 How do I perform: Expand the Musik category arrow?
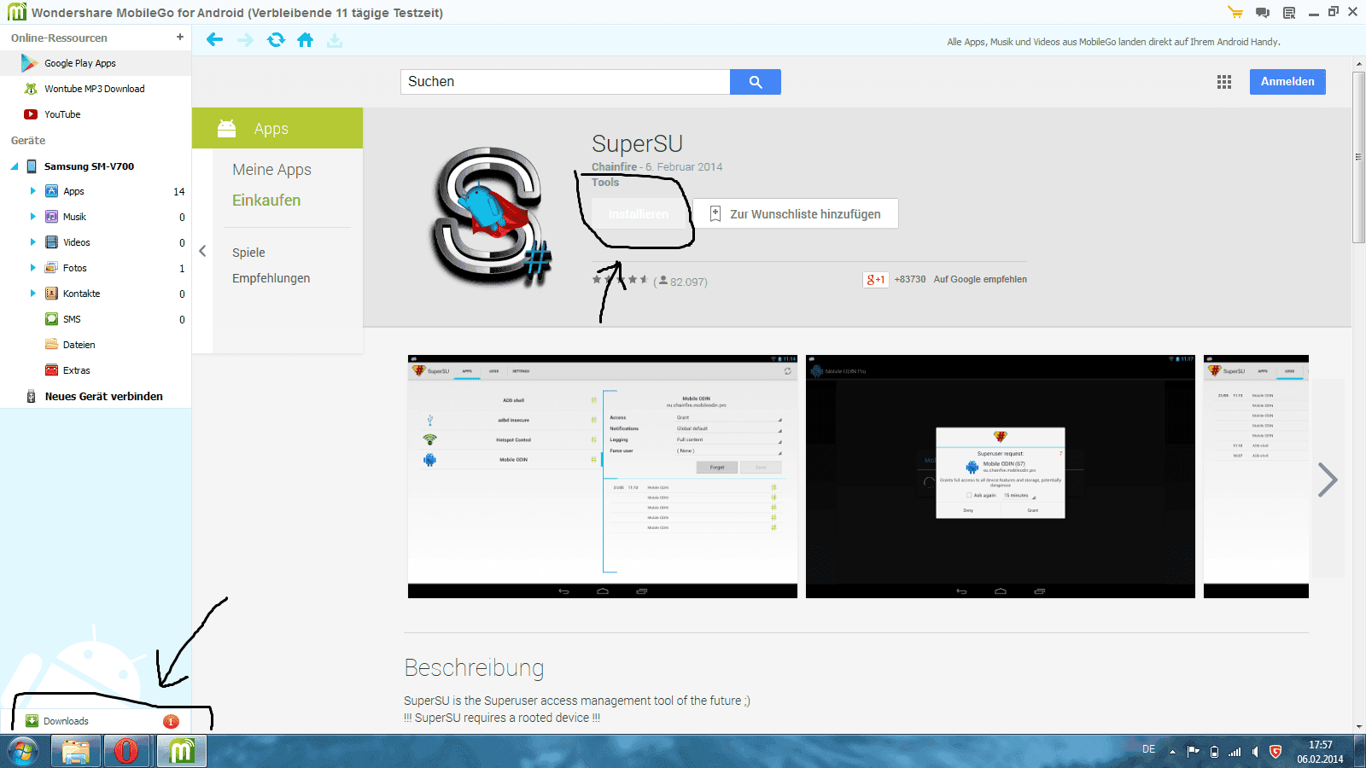(x=32, y=217)
